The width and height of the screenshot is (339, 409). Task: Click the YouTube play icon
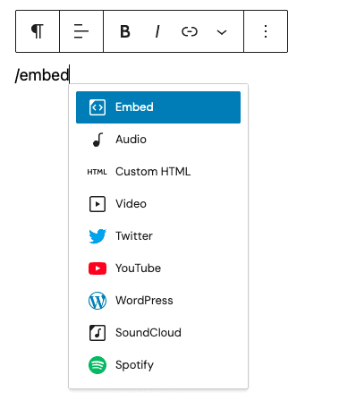click(97, 268)
